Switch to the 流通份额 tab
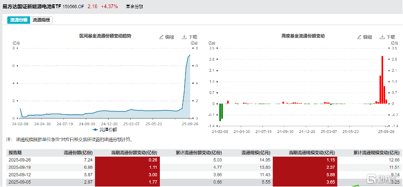403x187 pixels. (19, 20)
